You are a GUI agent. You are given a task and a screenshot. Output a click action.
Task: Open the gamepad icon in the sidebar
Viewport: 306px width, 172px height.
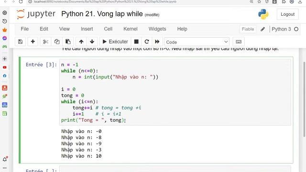click(5, 47)
